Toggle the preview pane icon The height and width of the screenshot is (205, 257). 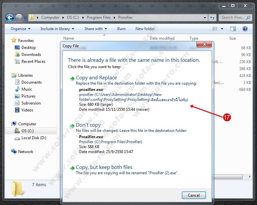233,29
